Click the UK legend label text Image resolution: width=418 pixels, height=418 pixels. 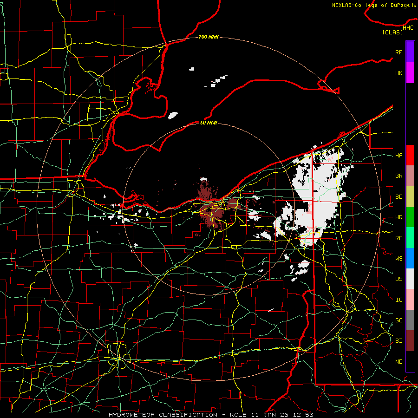click(398, 73)
